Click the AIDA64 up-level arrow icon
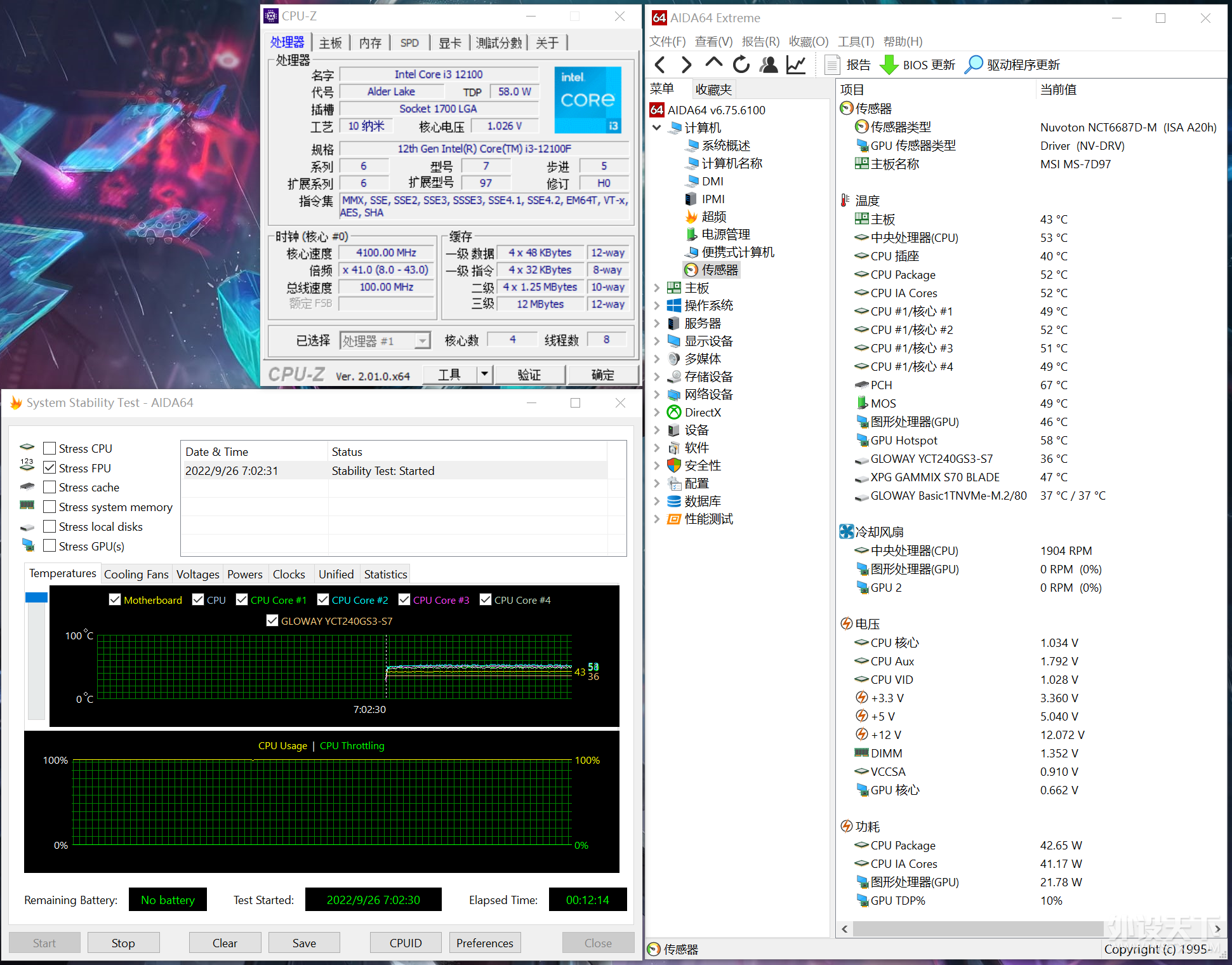 pos(713,63)
